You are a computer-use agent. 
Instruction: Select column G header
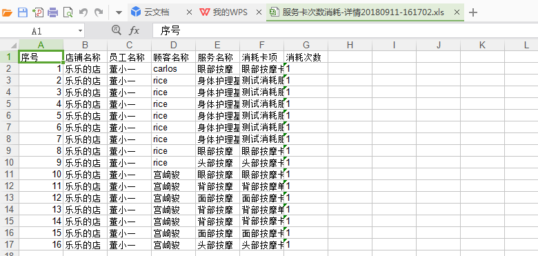(x=306, y=45)
